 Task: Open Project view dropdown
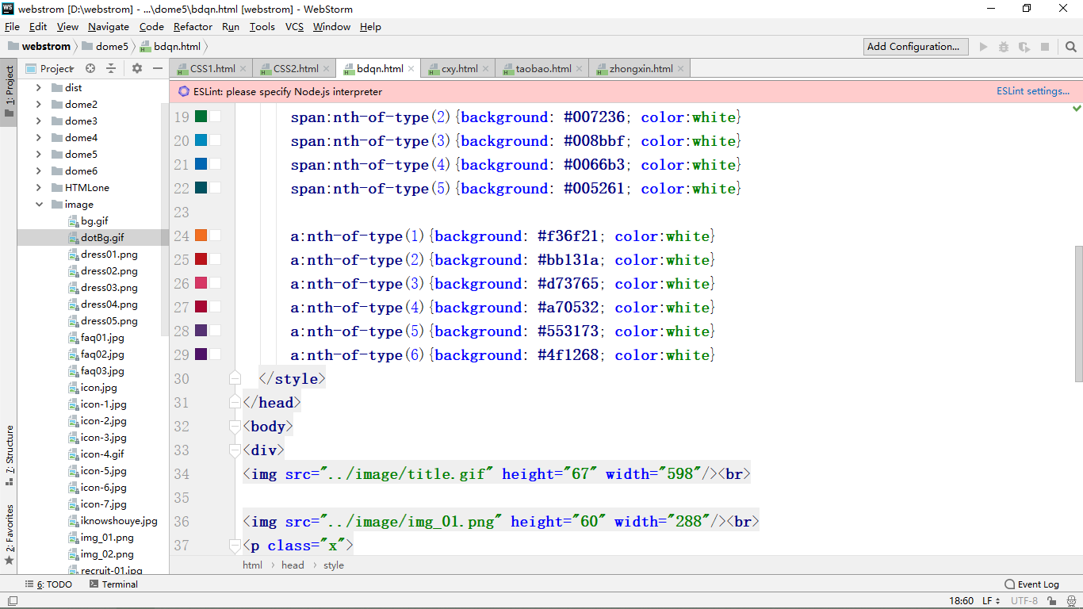click(50, 68)
